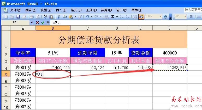Click the 期末尚欠余额 header cell
The height and width of the screenshot is (110, 202).
[x=170, y=60]
